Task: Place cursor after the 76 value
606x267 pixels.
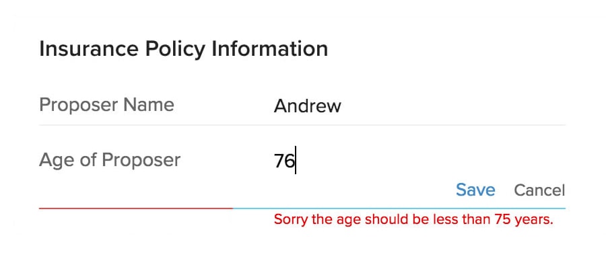Action: (x=296, y=161)
